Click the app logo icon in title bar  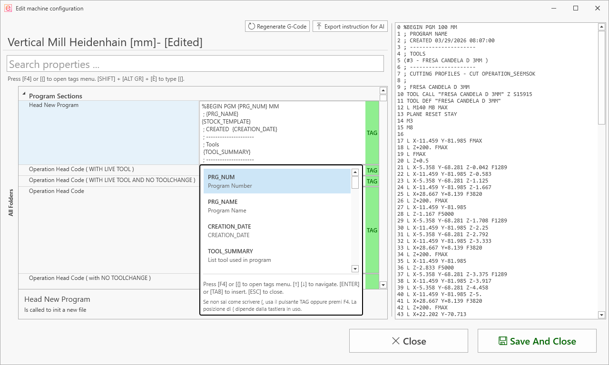(x=8, y=9)
